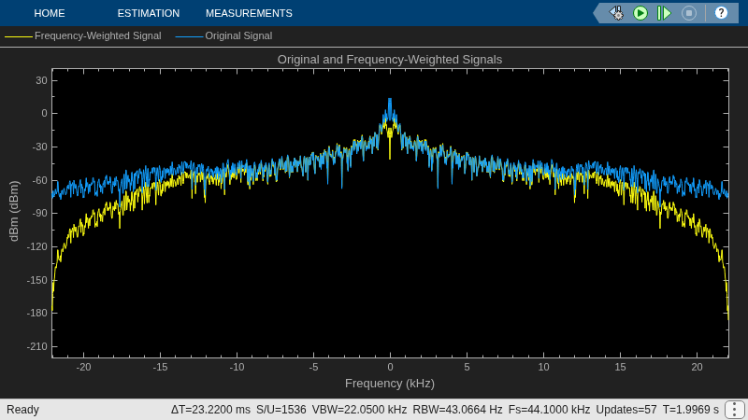
Task: Click the 'VBW=22.0500 kHz' status entry
Action: pos(359,410)
